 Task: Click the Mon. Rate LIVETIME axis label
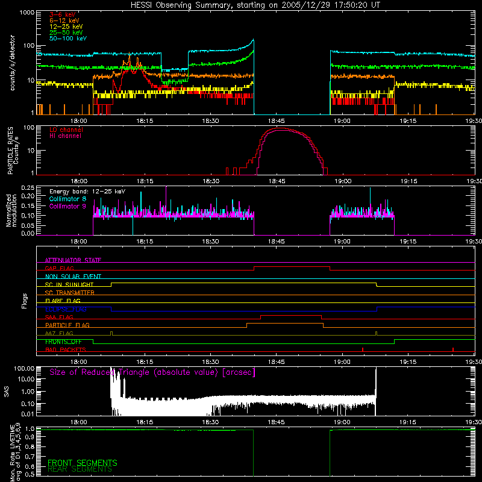point(16,452)
